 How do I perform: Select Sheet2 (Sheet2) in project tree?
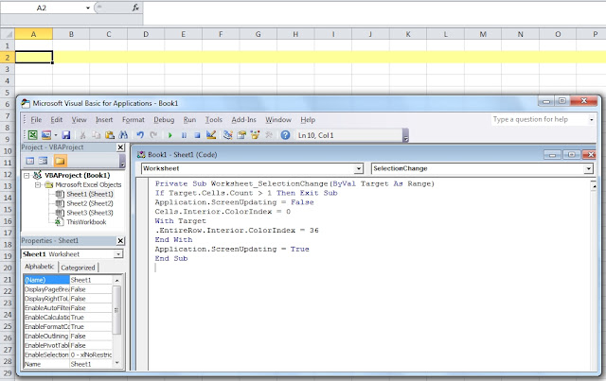point(90,203)
